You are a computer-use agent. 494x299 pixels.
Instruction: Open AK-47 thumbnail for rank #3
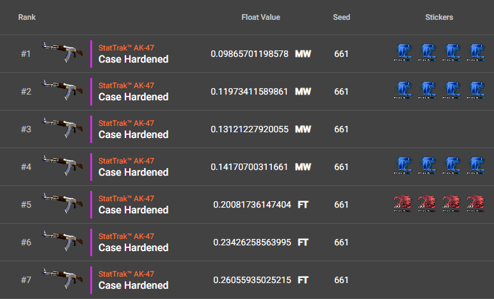(60, 129)
